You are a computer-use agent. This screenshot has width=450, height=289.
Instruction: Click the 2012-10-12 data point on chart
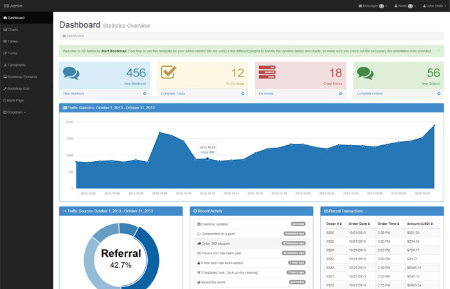(x=208, y=159)
